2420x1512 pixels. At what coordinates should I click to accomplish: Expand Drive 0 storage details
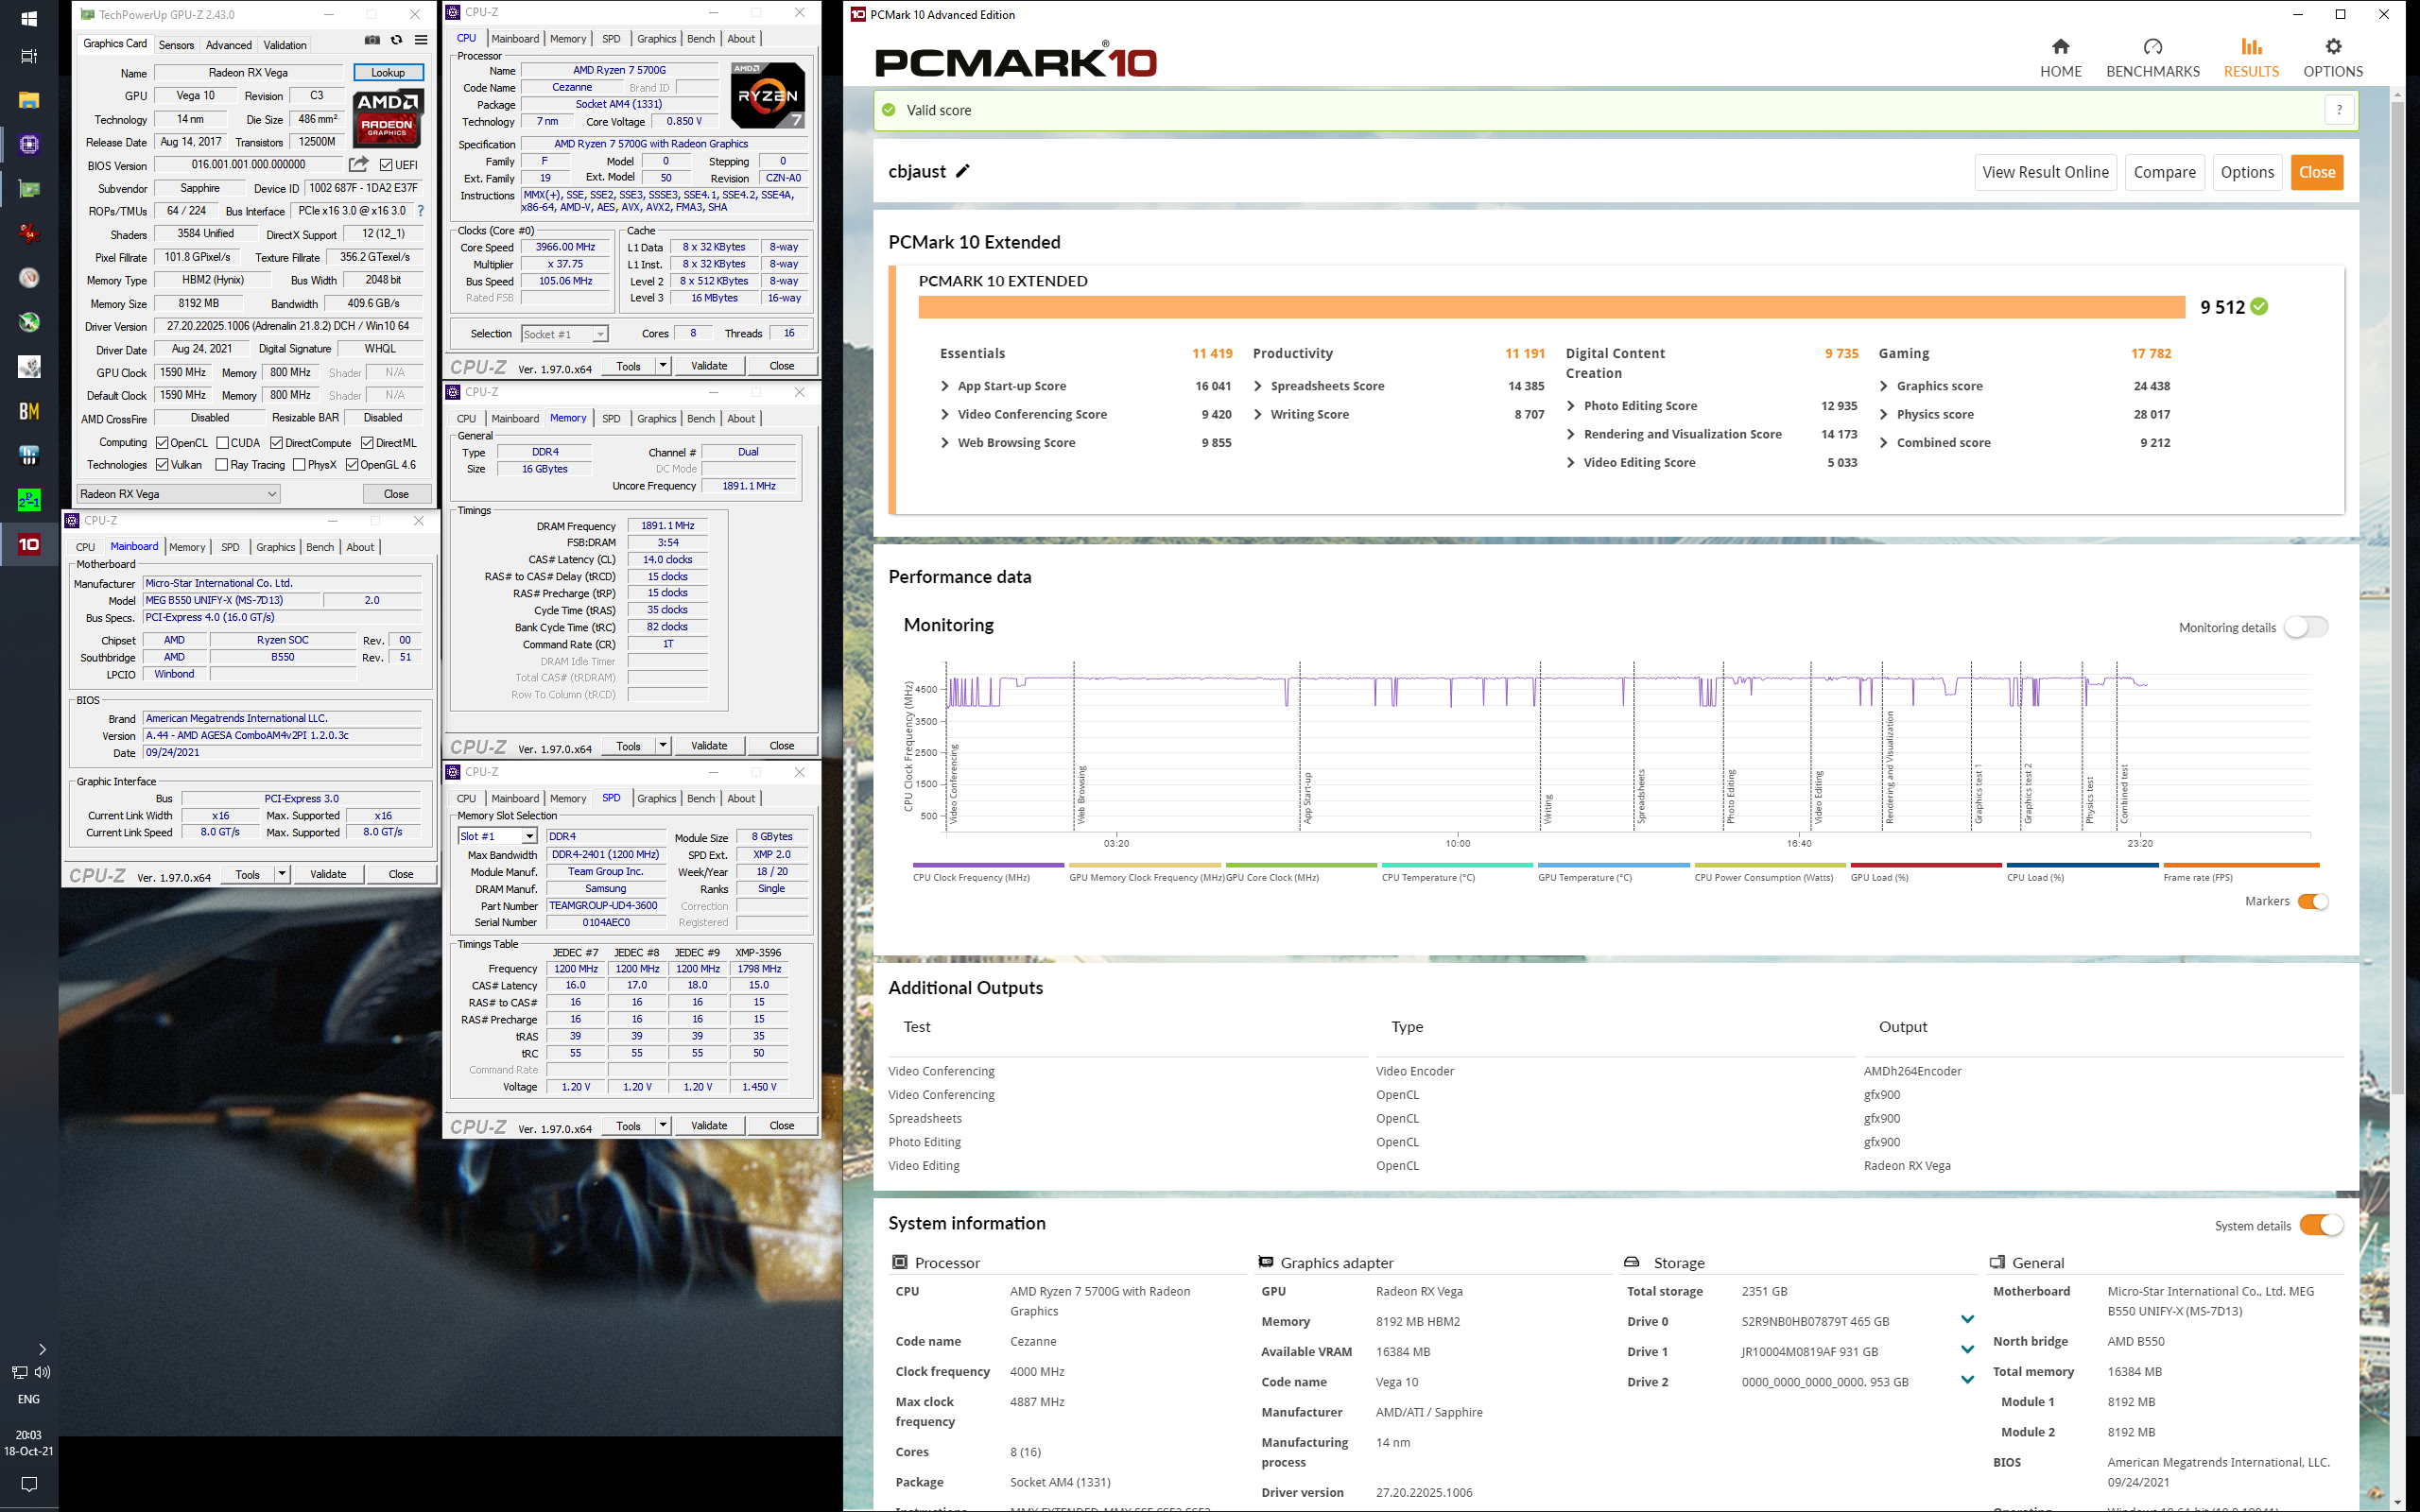(1967, 1320)
